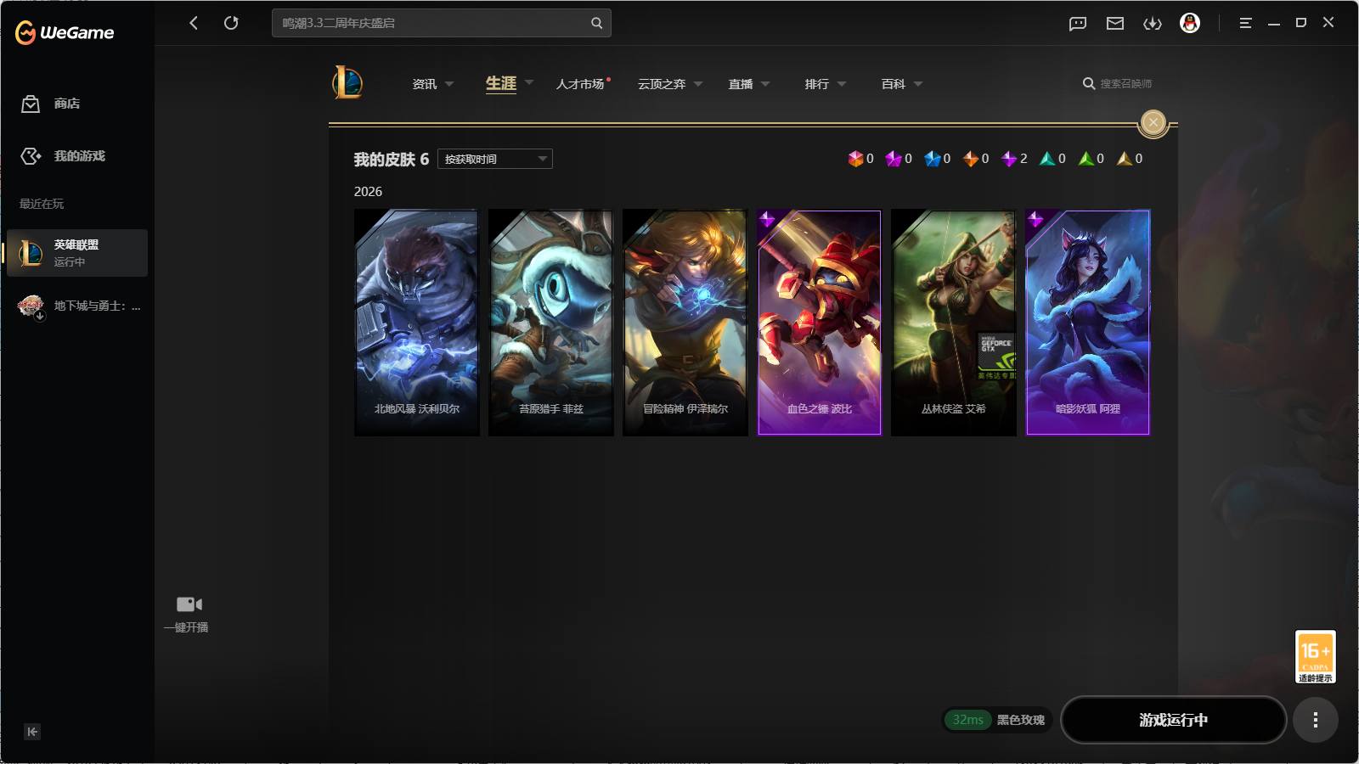Open the 丛林侠盗 艾希 skin card
Screen dimensions: 1359x764
point(954,323)
